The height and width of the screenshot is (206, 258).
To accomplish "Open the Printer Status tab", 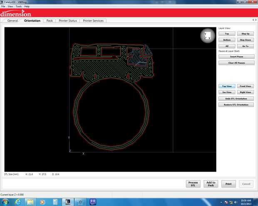I will point(68,21).
